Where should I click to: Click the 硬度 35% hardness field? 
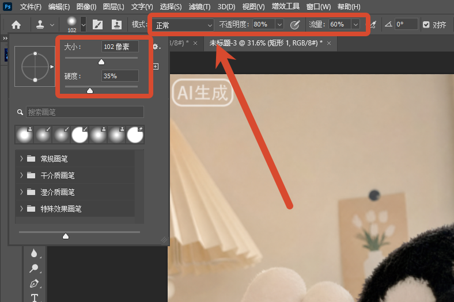coord(120,76)
